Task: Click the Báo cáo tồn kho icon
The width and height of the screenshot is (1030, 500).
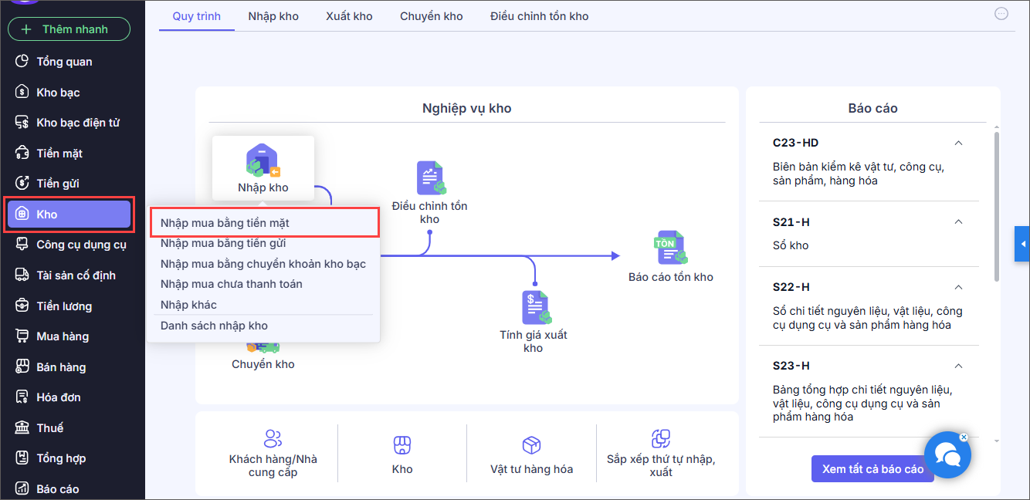Action: 670,248
